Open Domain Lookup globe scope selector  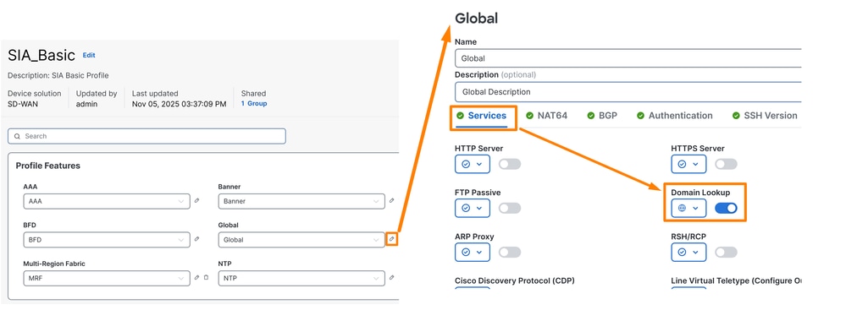tap(688, 208)
